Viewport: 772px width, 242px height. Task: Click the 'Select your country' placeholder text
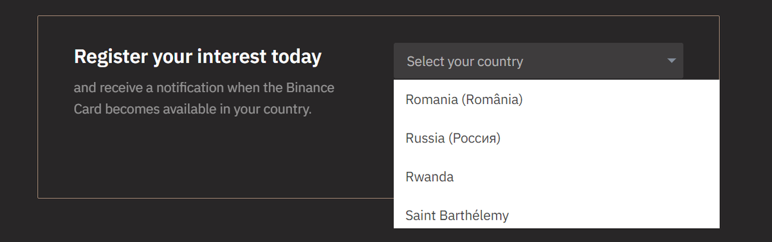point(464,62)
